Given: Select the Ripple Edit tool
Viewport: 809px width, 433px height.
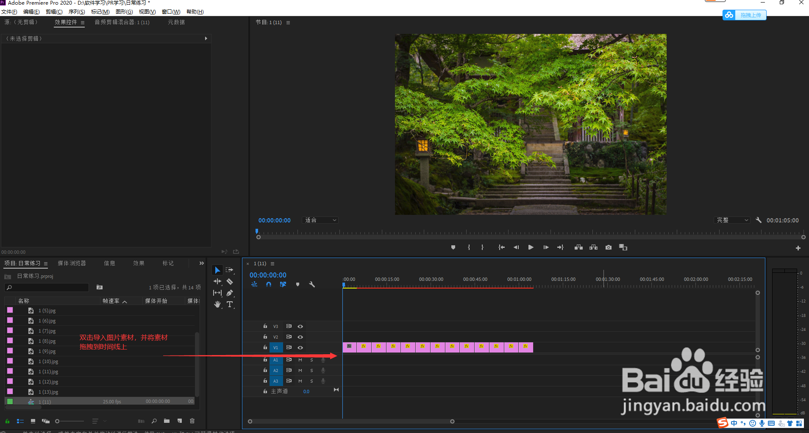Looking at the screenshot, I should 217,281.
